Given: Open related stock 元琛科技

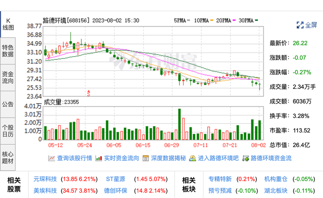Looking at the screenshot, I should coord(44,178).
